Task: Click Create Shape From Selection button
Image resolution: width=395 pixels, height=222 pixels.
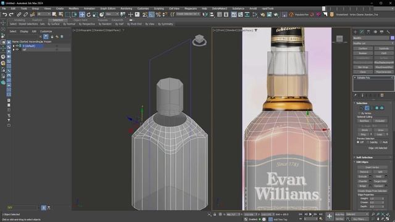Action: (372, 191)
